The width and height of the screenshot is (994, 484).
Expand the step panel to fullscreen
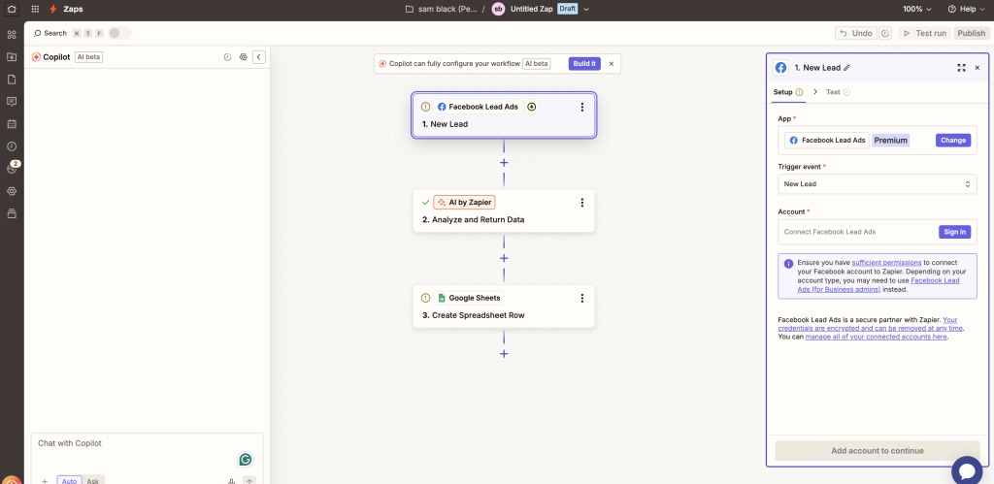961,68
